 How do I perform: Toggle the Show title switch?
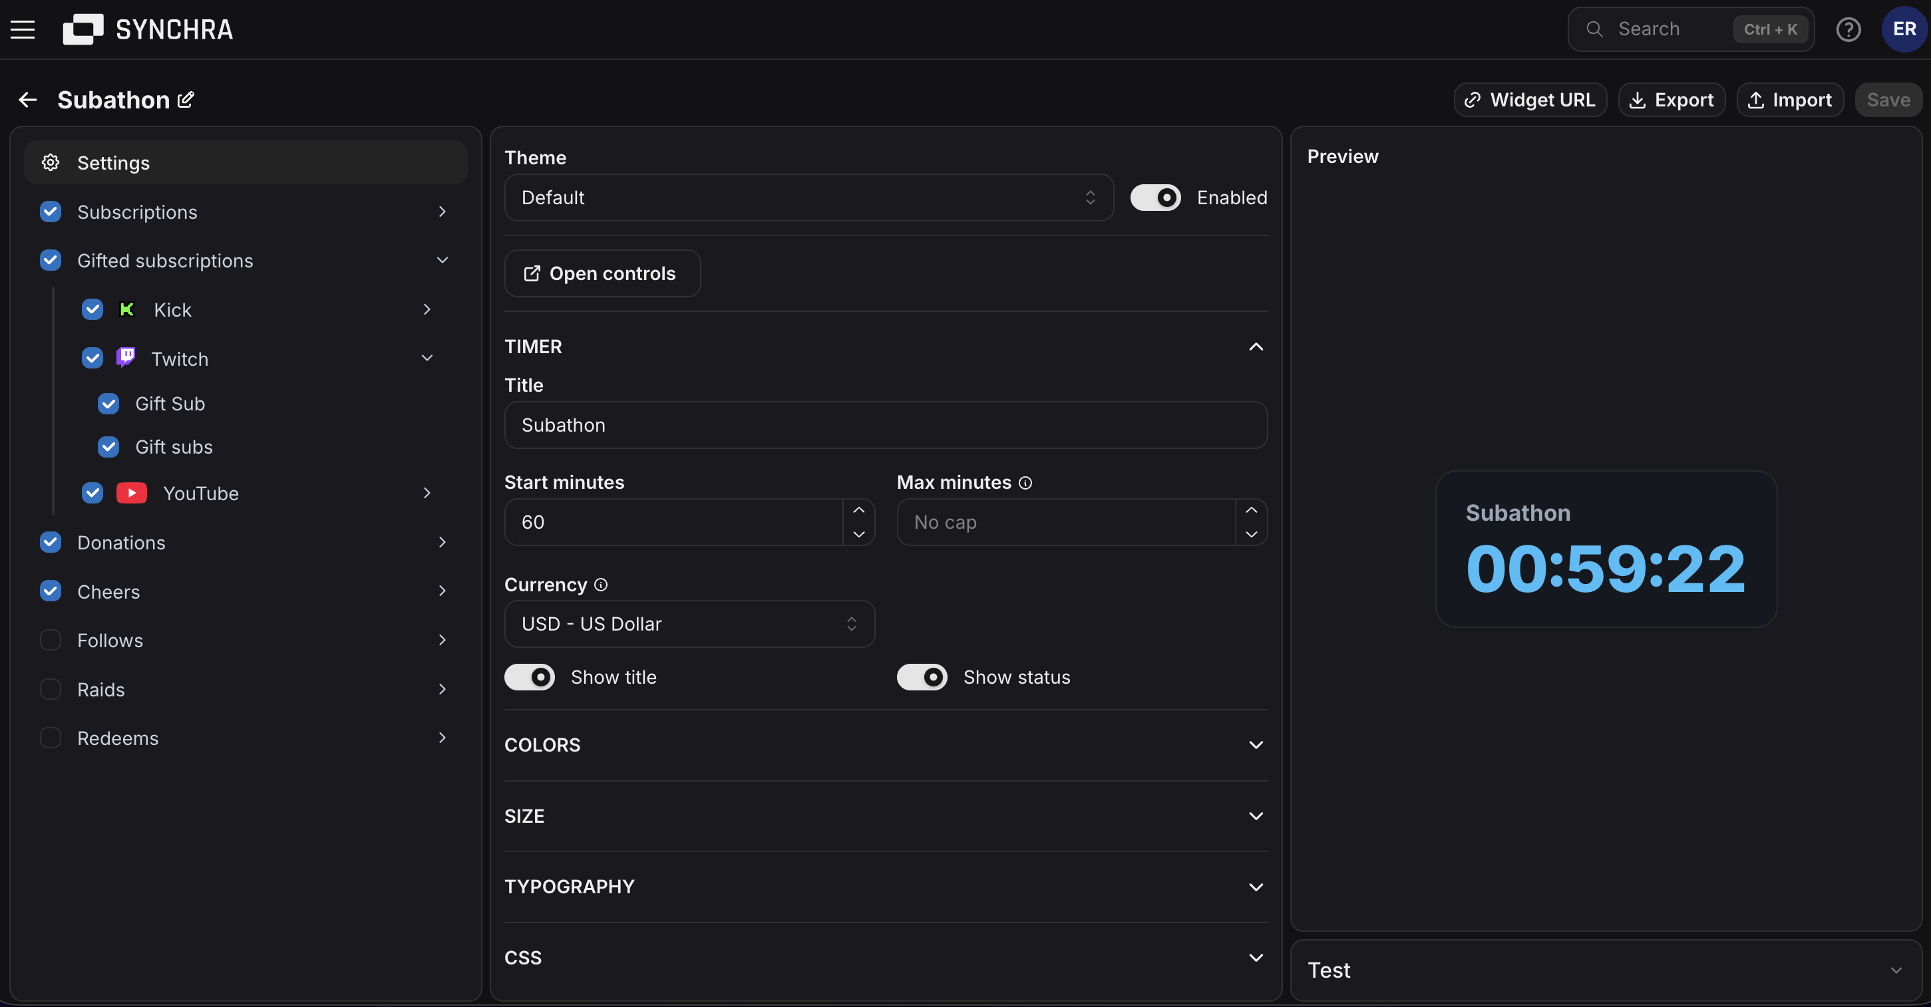coord(529,677)
